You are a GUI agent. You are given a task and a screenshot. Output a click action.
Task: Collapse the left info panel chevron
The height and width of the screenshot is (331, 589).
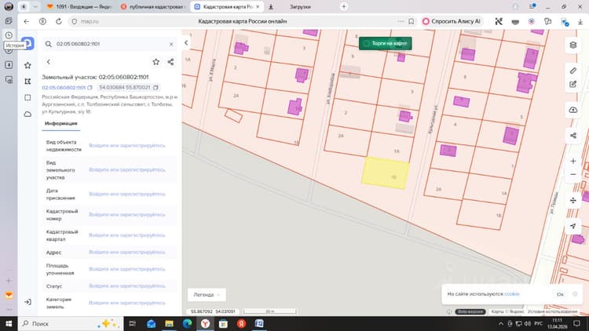coord(186,43)
